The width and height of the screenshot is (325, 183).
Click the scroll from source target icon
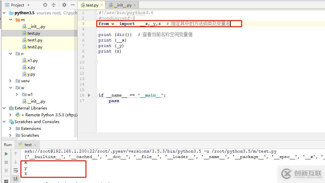click(45, 5)
